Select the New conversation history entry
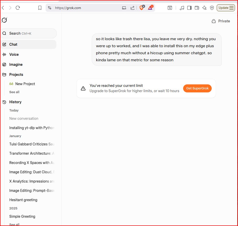Viewport: 238px width, 226px height. tap(24, 119)
